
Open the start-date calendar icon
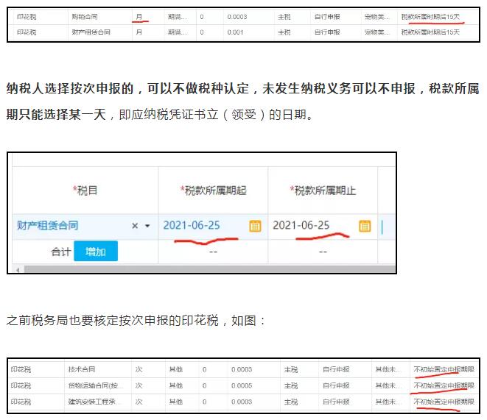point(255,226)
